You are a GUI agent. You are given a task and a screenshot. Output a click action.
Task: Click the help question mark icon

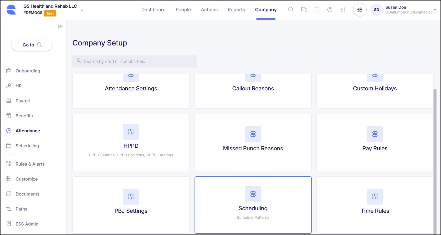point(330,10)
